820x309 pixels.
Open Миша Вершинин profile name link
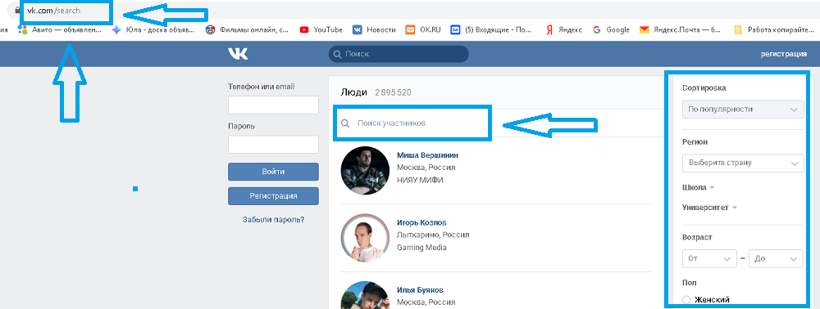(x=428, y=155)
